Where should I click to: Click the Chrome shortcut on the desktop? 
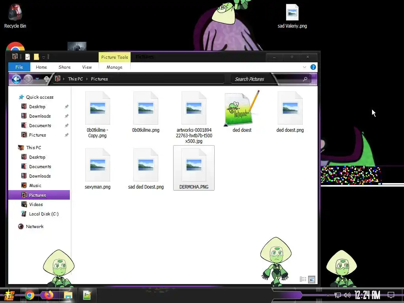[x=15, y=47]
